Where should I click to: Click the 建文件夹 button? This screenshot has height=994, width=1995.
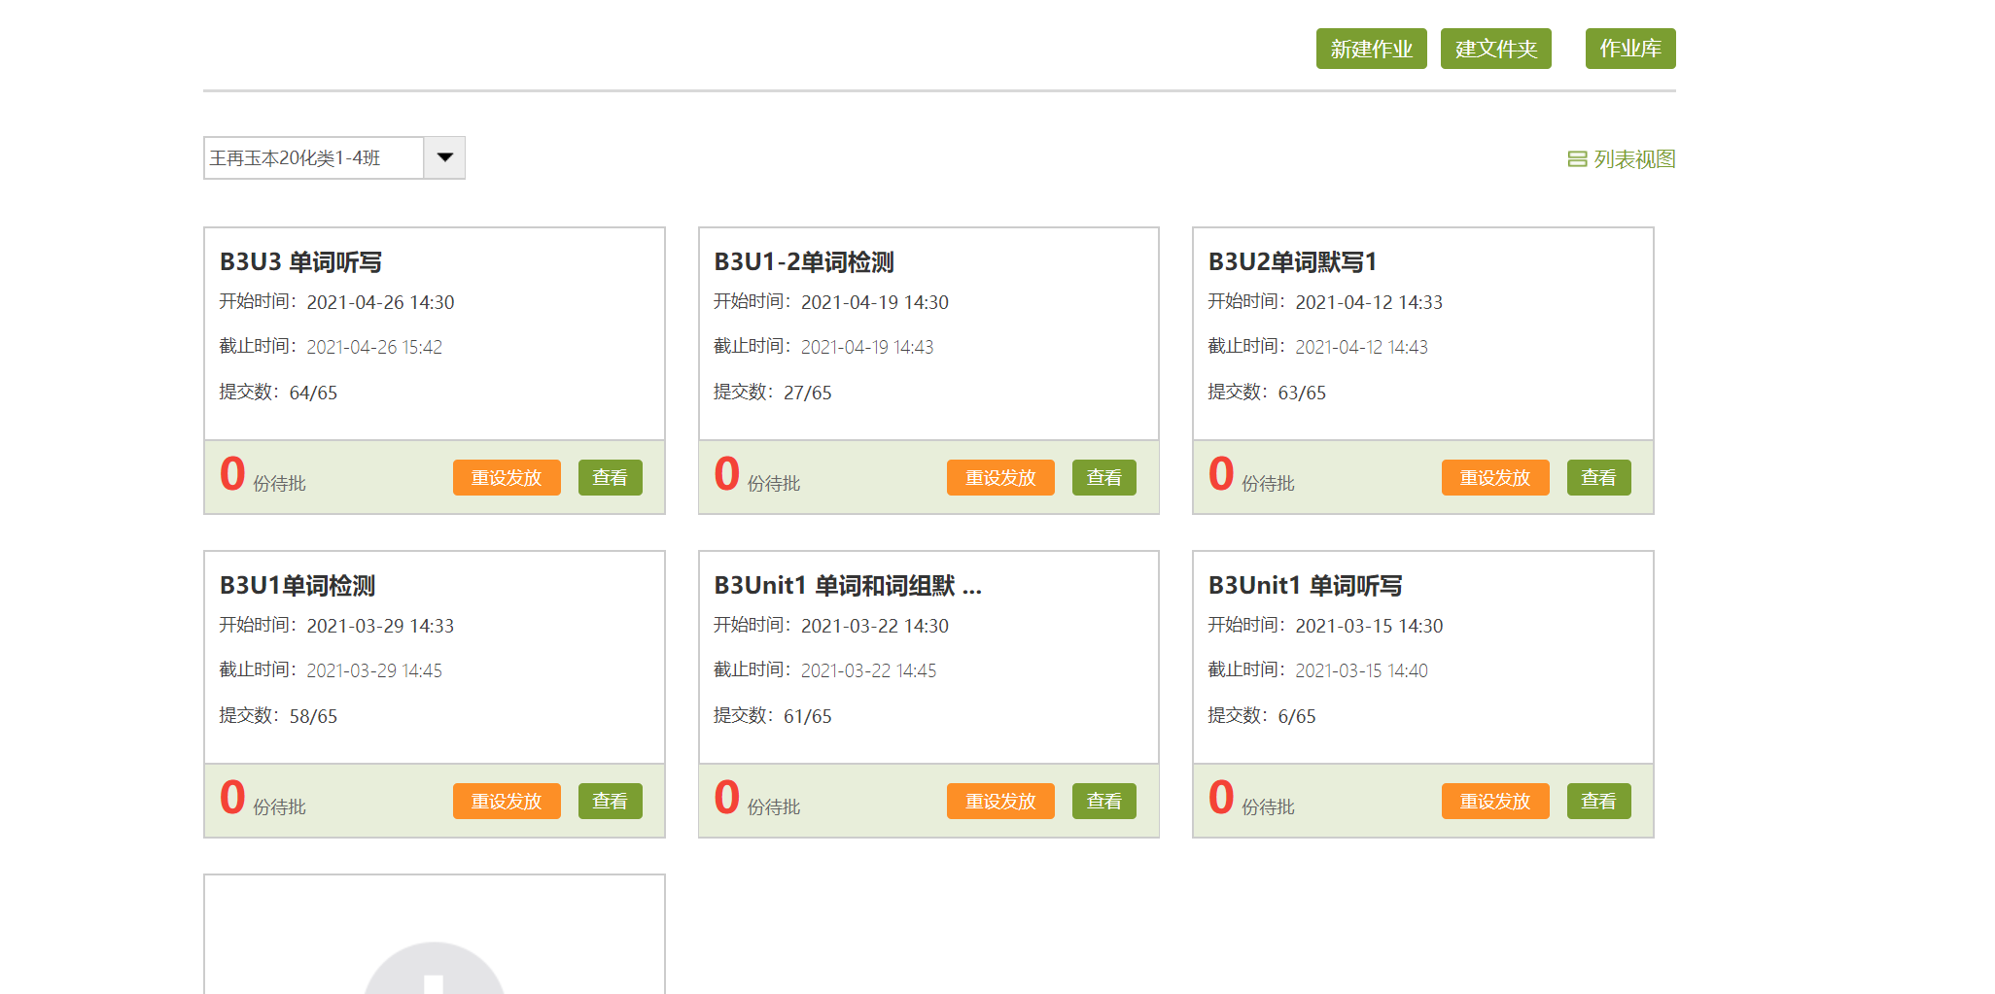[x=1495, y=49]
